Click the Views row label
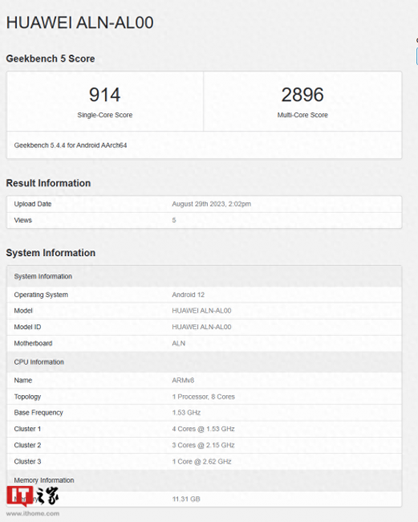The image size is (418, 522). point(23,220)
